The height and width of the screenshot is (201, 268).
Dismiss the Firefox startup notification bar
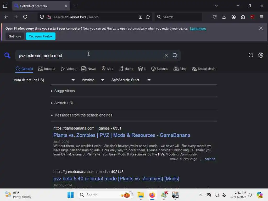click(261, 28)
